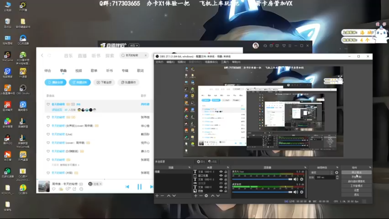The image size is (389, 219).
Task: Open source properties gear in 来源 panel toolbar
Action: (x=206, y=196)
